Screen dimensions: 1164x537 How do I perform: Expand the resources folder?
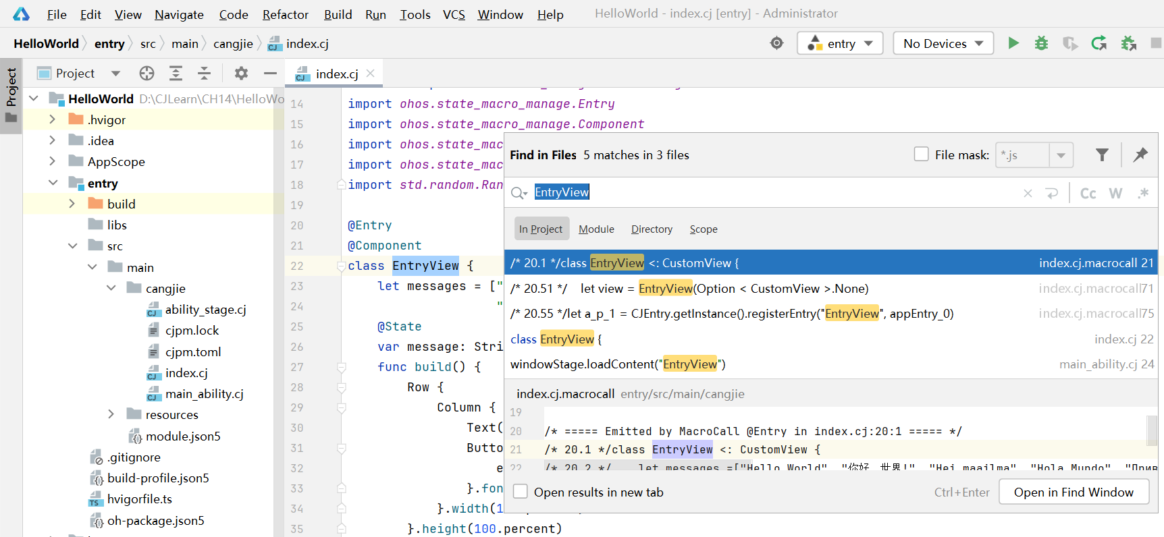click(x=111, y=414)
